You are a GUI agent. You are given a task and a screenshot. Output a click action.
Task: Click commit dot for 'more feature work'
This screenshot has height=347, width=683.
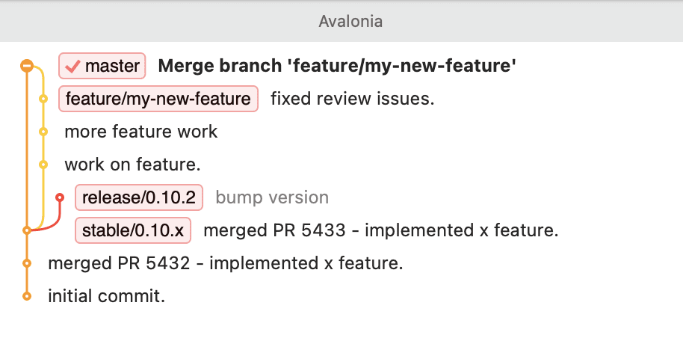point(43,132)
